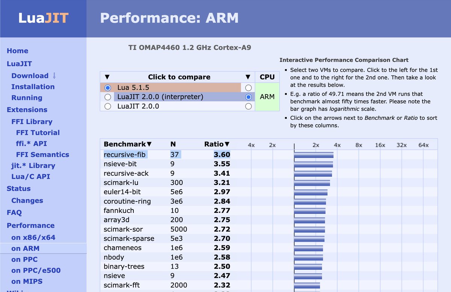Select LuaJIT 2.0.0 (interpreter) as first VM
Screen dimensions: 451x292
(x=108, y=97)
